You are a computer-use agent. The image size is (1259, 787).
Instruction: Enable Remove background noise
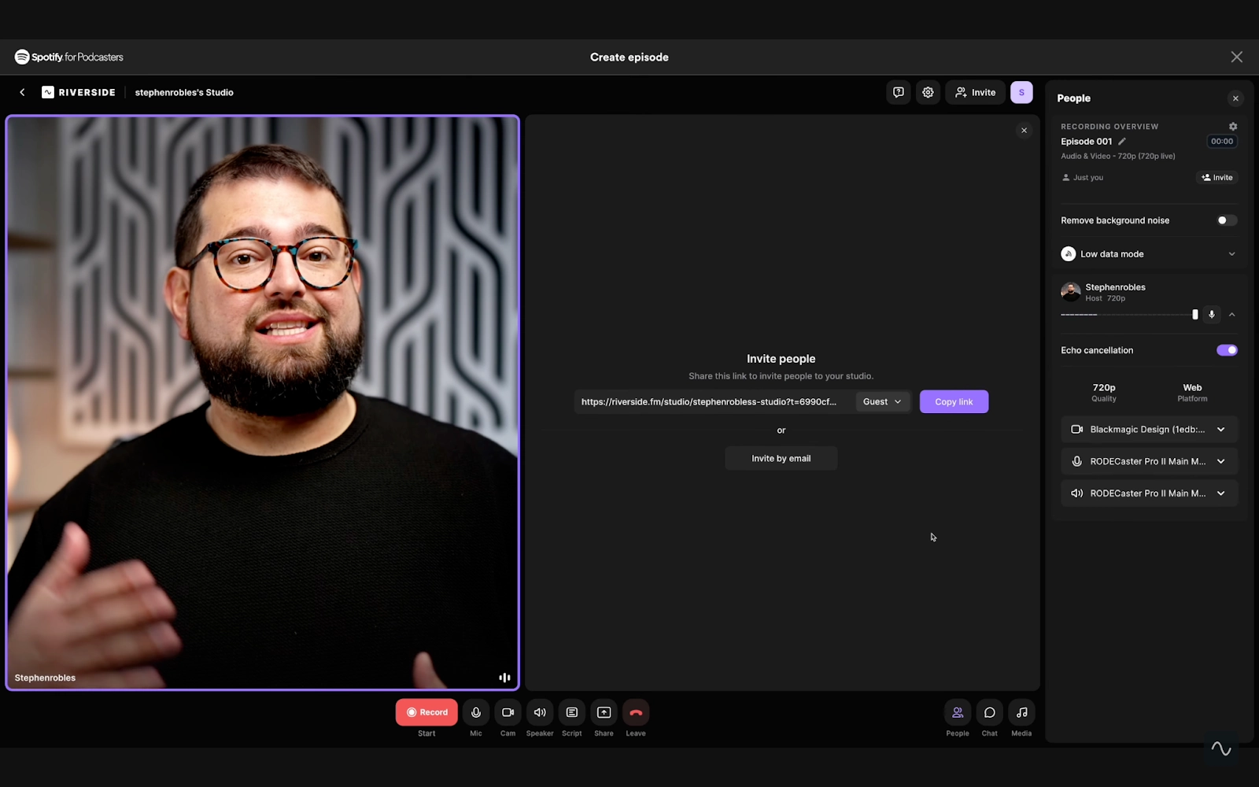1225,220
